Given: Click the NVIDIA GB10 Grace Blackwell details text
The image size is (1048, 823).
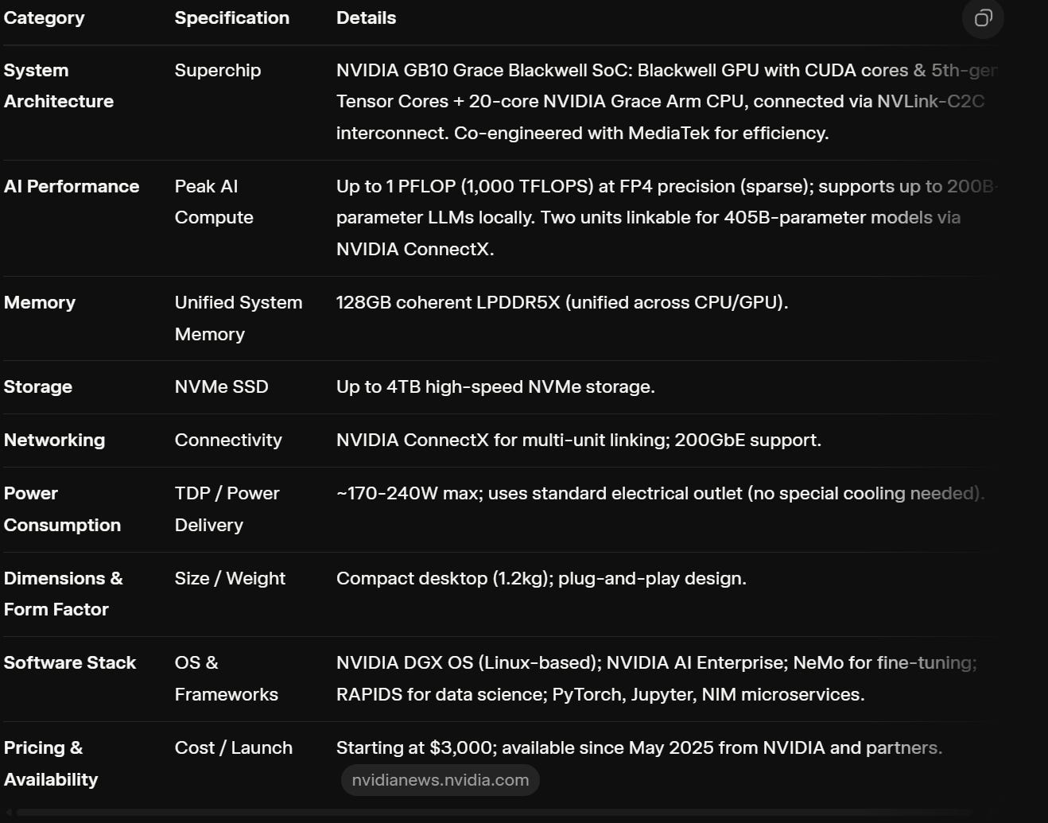Looking at the screenshot, I should 666,102.
